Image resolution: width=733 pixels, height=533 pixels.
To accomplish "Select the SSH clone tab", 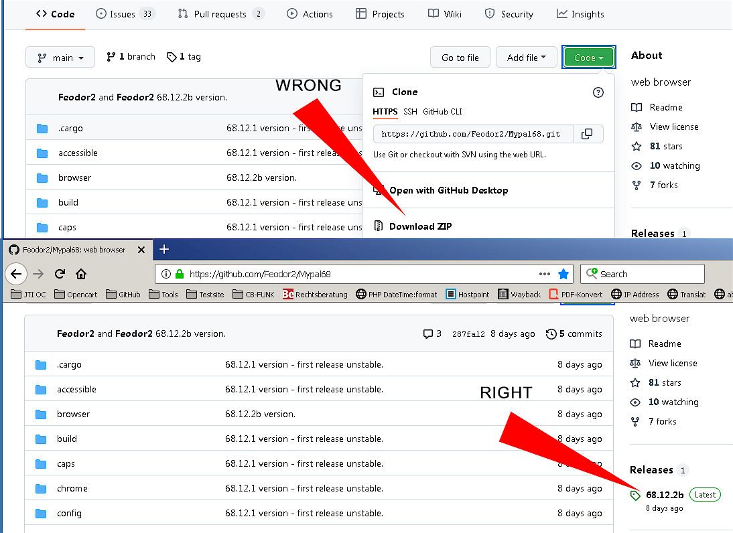I will [x=410, y=112].
